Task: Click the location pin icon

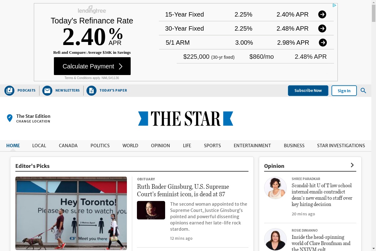Action: (10, 118)
